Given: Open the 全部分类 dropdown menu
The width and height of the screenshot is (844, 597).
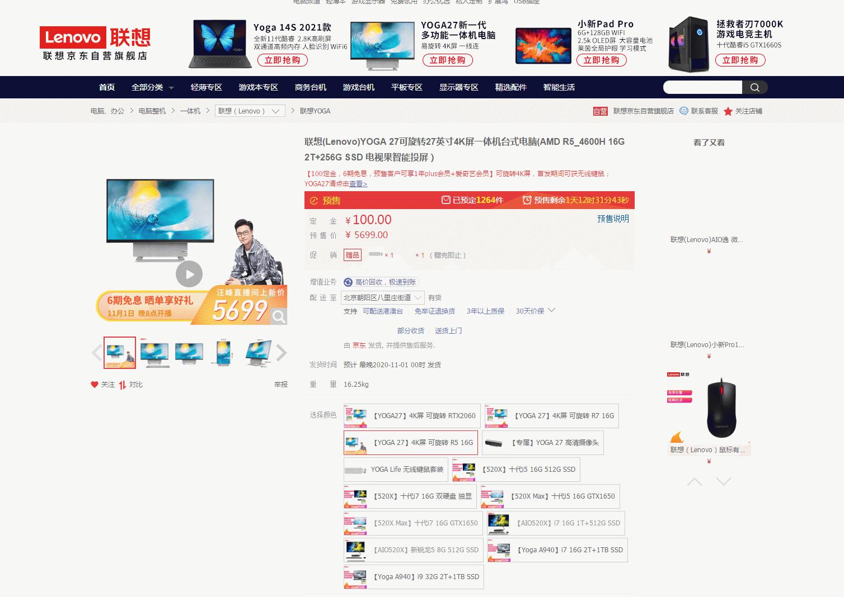Looking at the screenshot, I should pos(152,87).
